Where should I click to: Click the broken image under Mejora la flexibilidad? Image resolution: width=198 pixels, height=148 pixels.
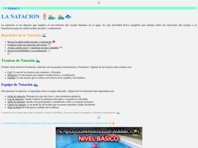coord(8,53)
